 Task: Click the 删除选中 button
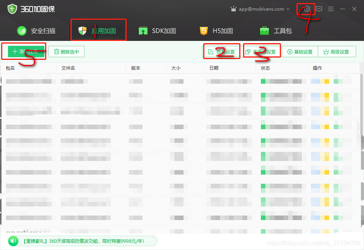coord(66,52)
